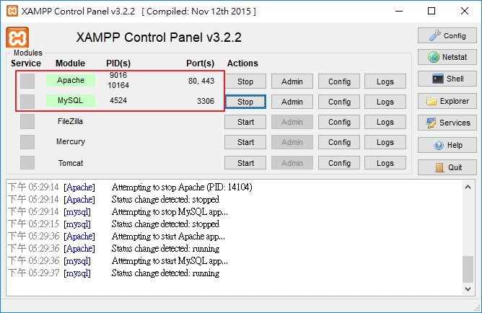Toggle the FileZilla service checkbox

click(27, 122)
